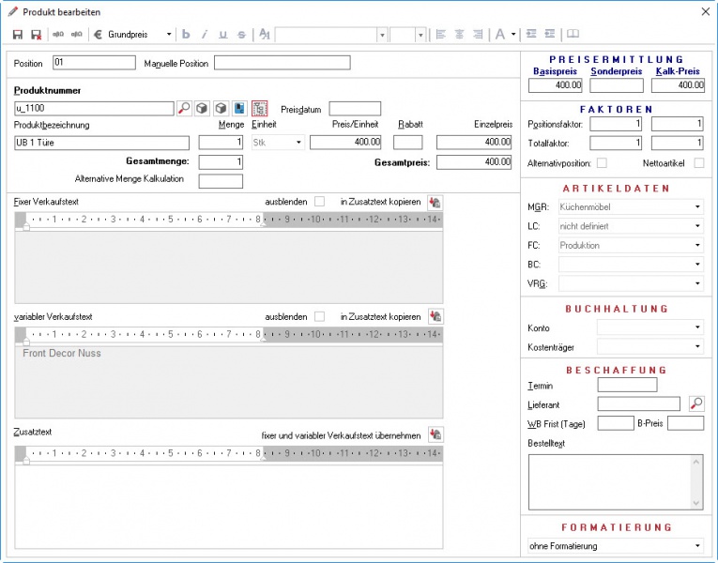The image size is (718, 563).
Task: Click the Position field containing 01
Action: click(95, 63)
